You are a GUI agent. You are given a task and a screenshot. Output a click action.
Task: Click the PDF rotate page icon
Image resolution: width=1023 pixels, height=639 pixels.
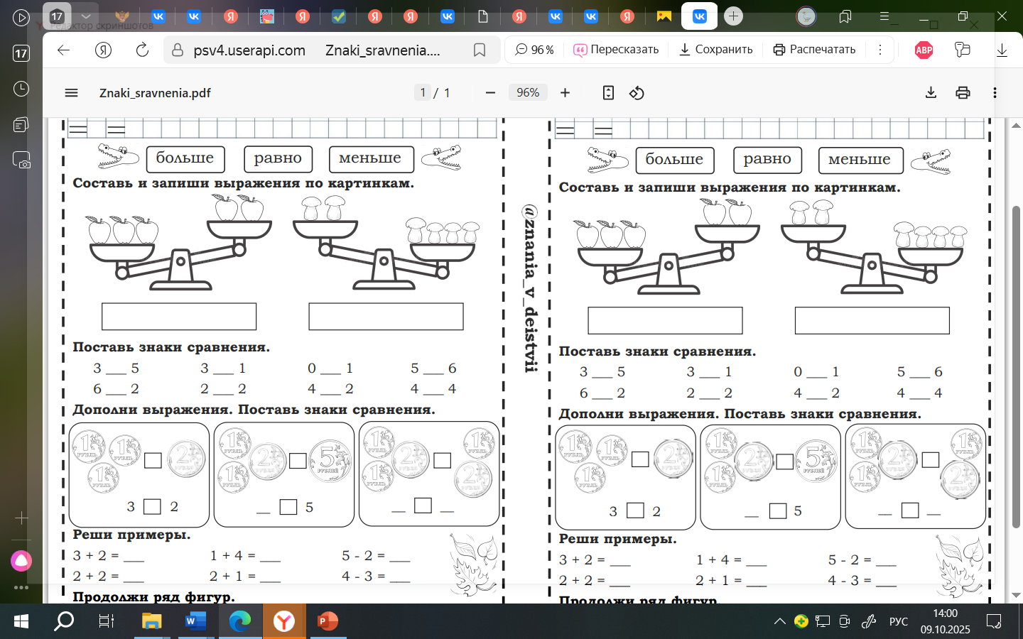[x=637, y=93]
